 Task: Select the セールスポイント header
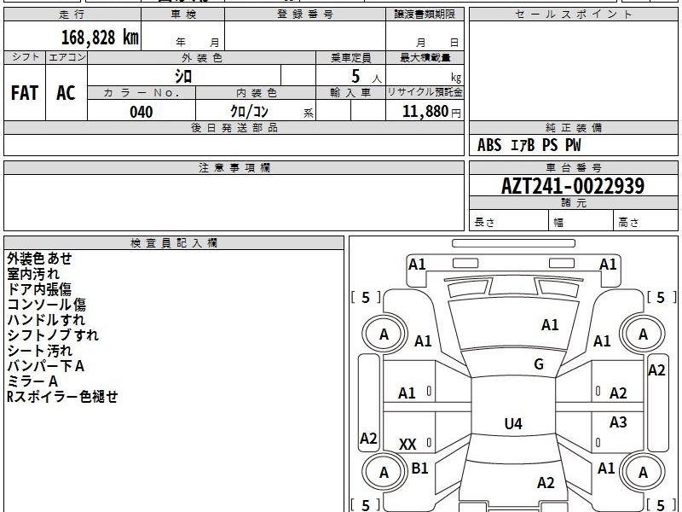[573, 15]
